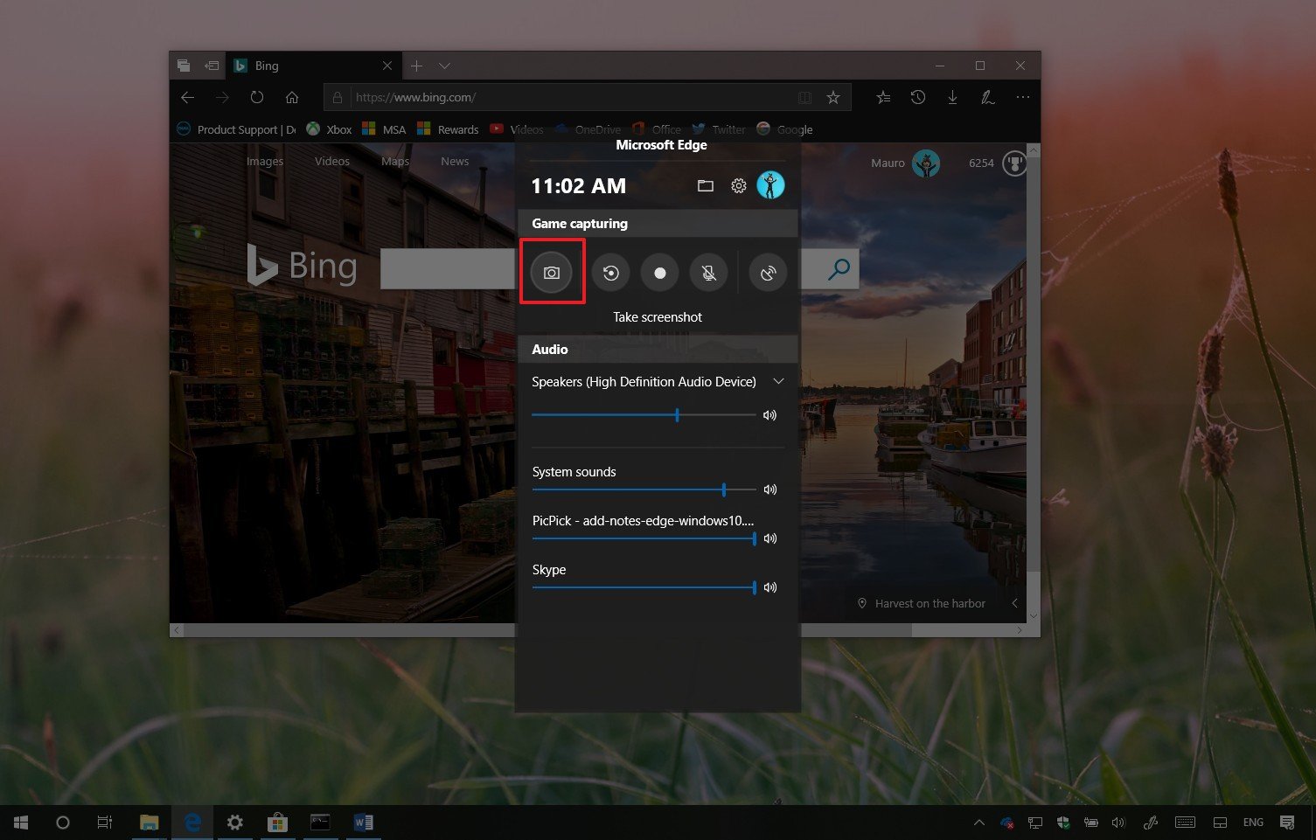Viewport: 1316px width, 840px height.
Task: Open the Images section on Bing
Action: (264, 161)
